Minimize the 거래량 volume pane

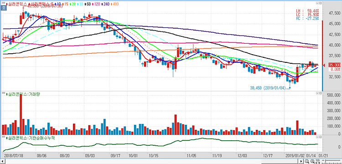[317, 93]
